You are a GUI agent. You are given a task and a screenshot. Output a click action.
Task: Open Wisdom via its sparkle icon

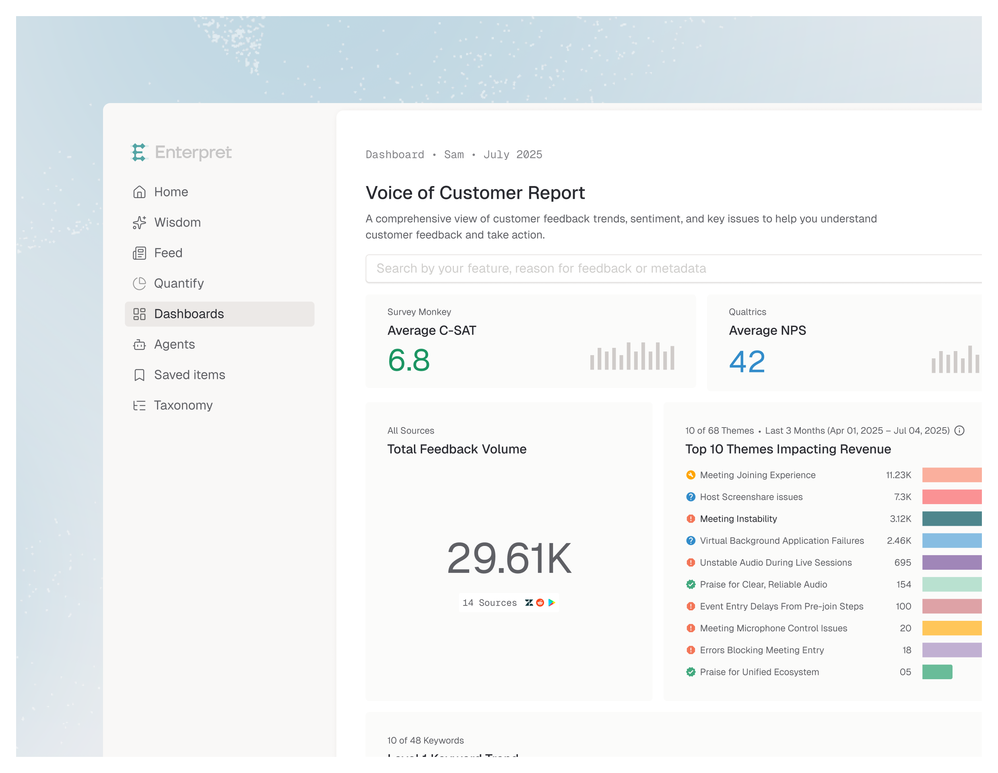pyautogui.click(x=139, y=223)
